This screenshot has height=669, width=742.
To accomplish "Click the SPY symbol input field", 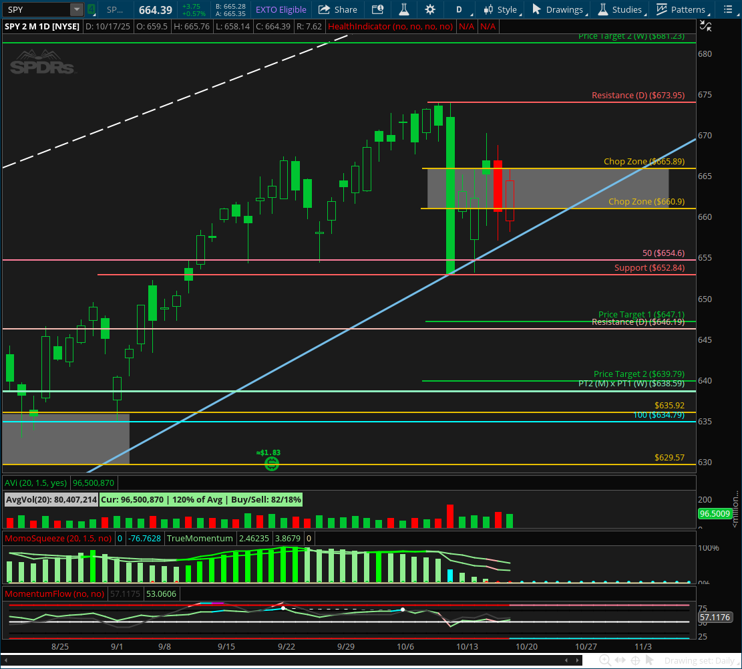I will (37, 9).
